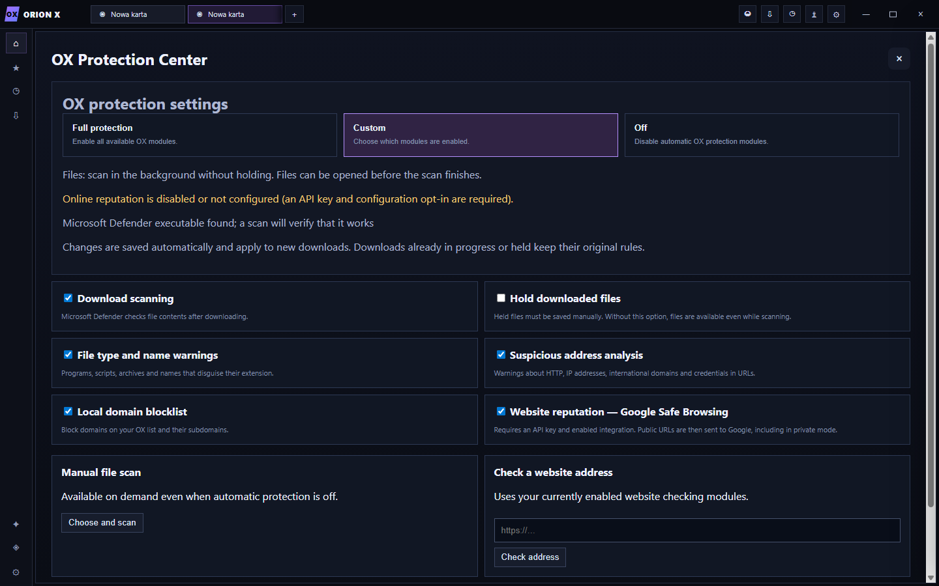Viewport: 939px width, 586px height.
Task: Click the "Microsoft Defender executable found" line
Action: coord(218,223)
